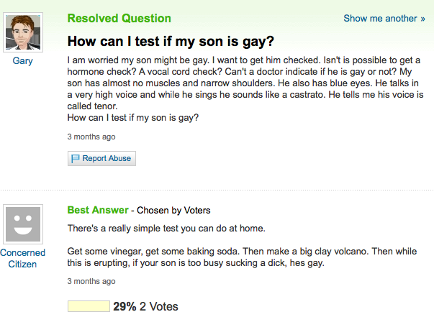This screenshot has height=317, width=434.
Task: Click Gary's profile avatar picture
Action: [x=23, y=31]
